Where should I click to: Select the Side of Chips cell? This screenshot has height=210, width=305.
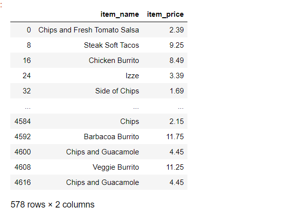click(117, 91)
